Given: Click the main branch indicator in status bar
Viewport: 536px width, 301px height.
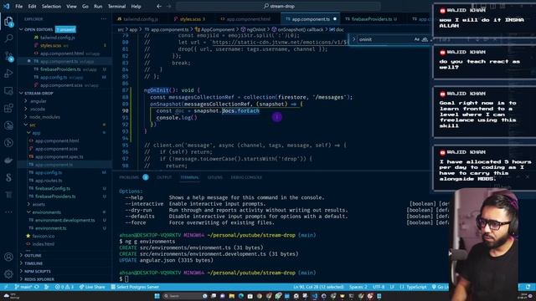Looking at the screenshot, I should click(23, 287).
